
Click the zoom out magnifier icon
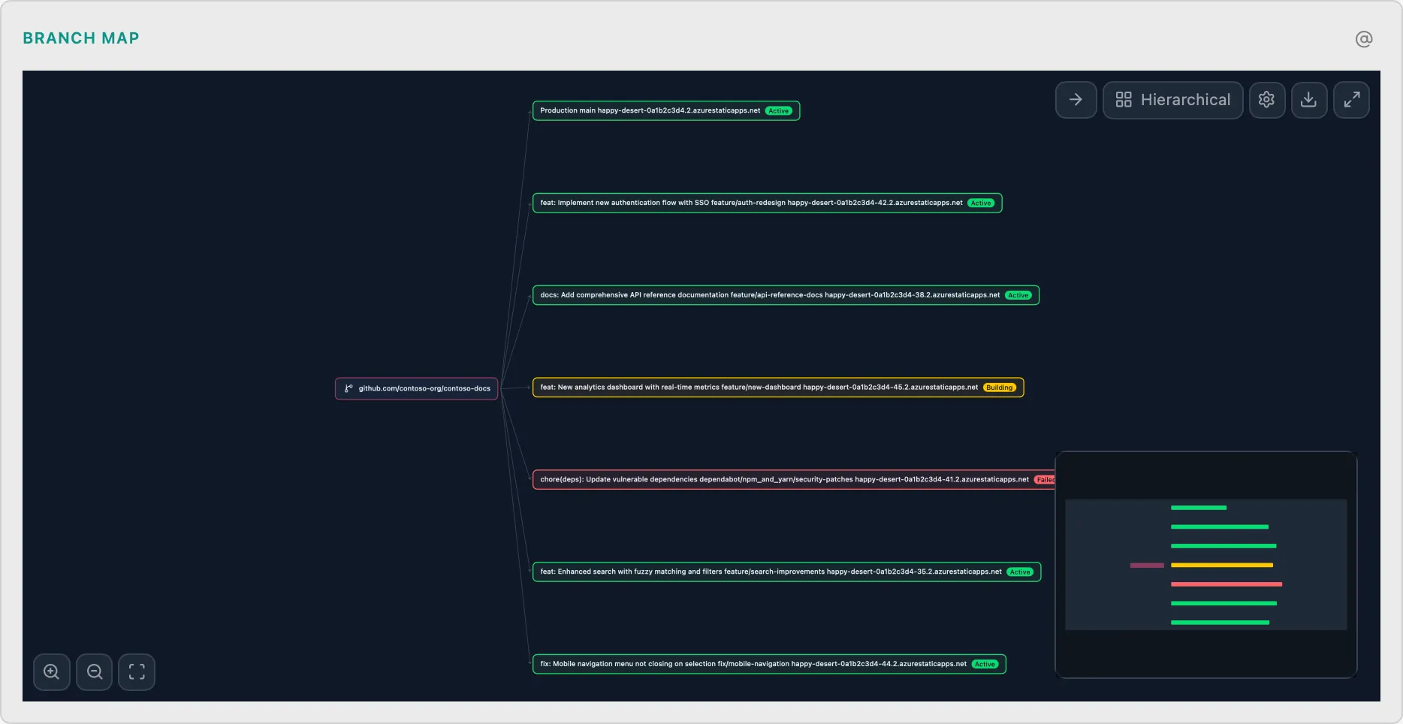[95, 671]
